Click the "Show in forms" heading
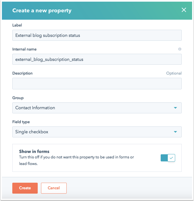This screenshot has height=201, width=194. coord(34,151)
